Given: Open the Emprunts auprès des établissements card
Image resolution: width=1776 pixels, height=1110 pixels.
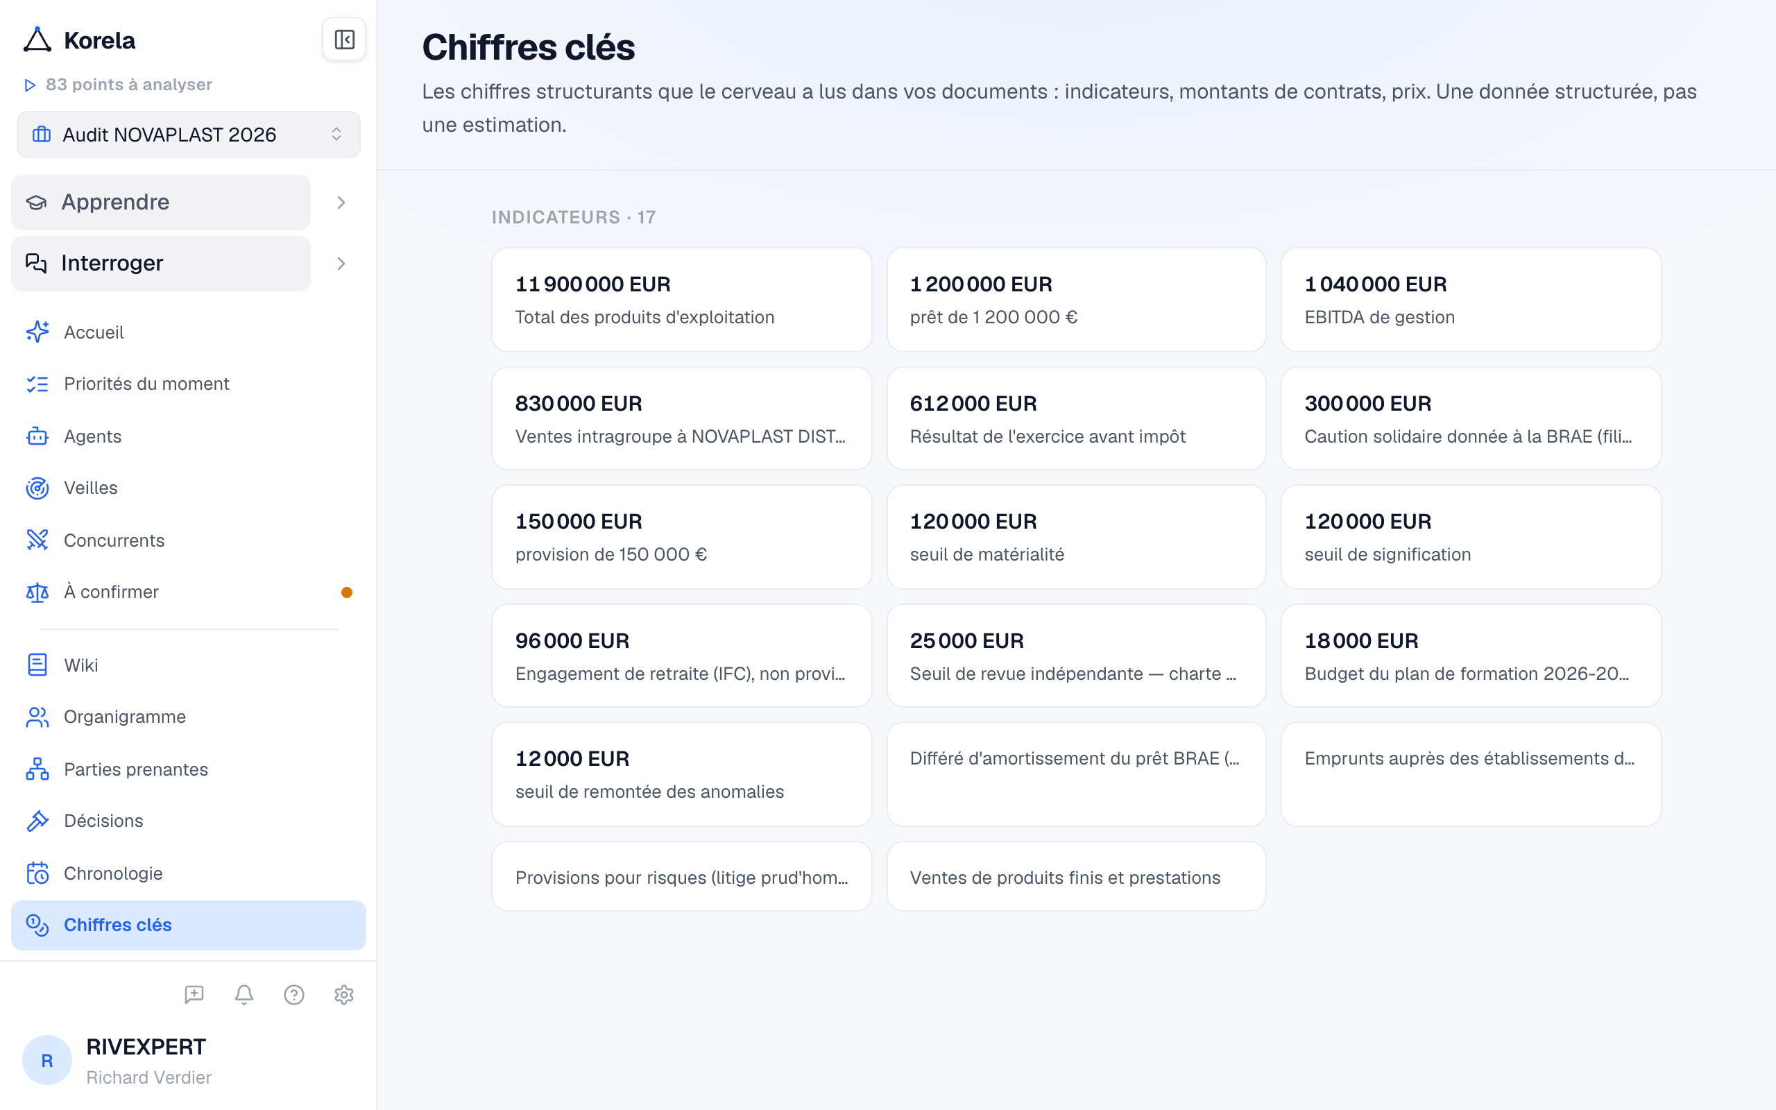Looking at the screenshot, I should click(1471, 774).
